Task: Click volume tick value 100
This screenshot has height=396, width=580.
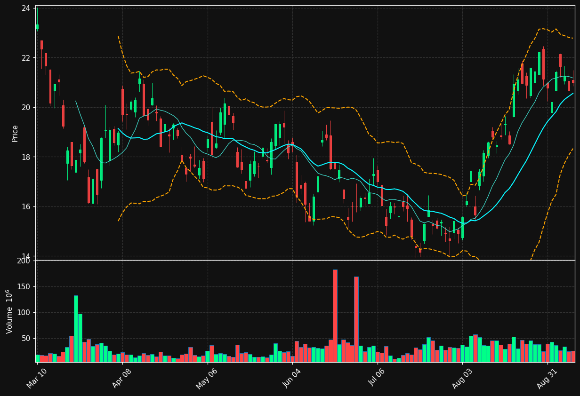Action: 24,313
